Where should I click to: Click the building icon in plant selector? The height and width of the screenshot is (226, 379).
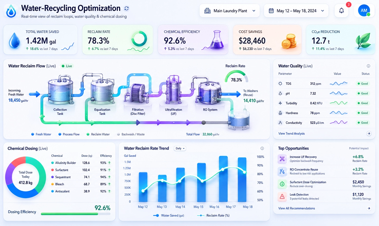[207, 11]
